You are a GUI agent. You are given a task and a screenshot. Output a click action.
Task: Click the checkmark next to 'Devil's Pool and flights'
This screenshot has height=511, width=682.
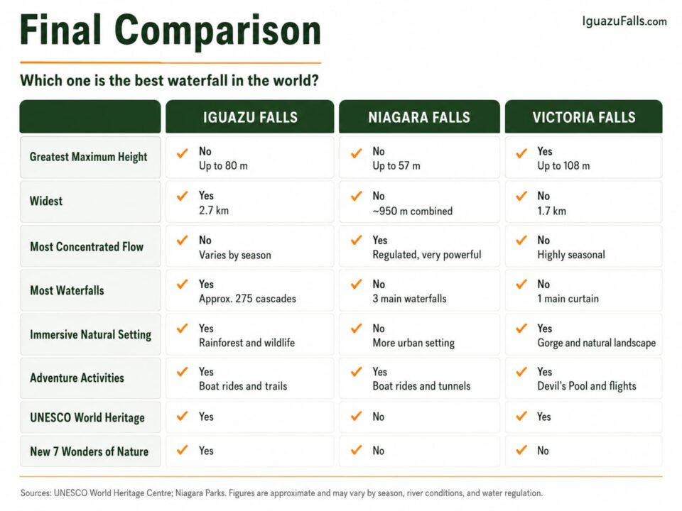tap(521, 372)
